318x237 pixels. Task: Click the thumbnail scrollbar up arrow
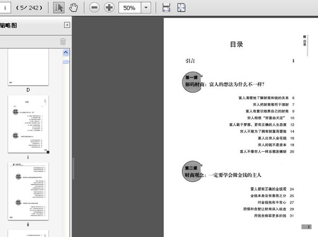[x=66, y=52]
